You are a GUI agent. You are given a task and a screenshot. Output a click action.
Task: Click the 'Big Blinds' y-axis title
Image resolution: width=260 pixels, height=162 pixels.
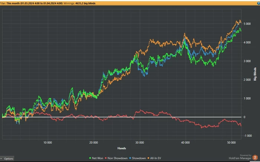255,74
